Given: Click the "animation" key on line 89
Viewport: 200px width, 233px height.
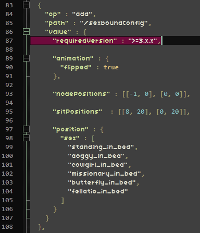Looking at the screenshot, I should (x=73, y=58).
